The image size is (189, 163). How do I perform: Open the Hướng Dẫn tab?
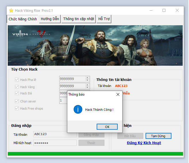50,19
